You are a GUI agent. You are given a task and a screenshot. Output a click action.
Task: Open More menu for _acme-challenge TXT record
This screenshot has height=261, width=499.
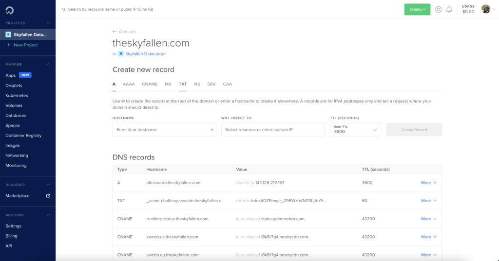click(429, 201)
